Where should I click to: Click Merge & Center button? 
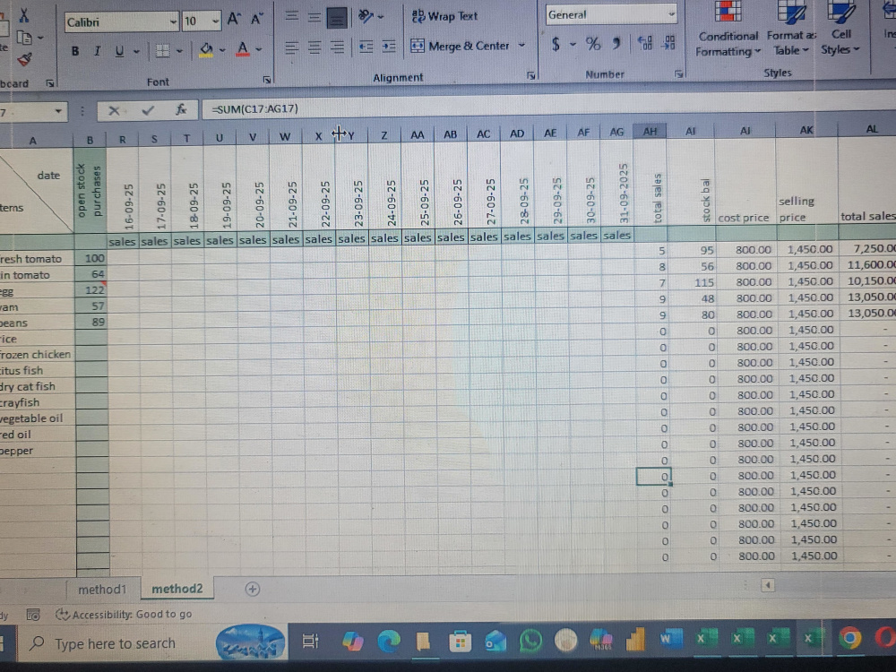point(460,46)
